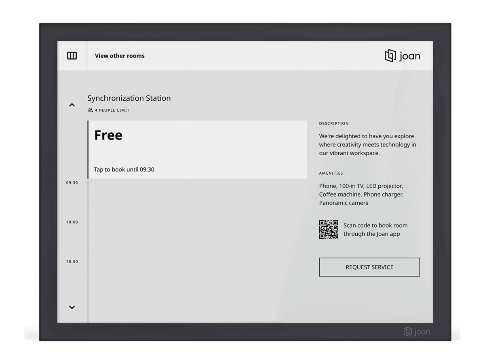Select the 09:30 timeline marker
Image resolution: width=485 pixels, height=364 pixels.
(72, 182)
